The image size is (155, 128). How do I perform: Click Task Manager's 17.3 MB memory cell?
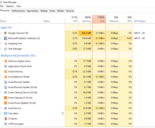click(85, 49)
